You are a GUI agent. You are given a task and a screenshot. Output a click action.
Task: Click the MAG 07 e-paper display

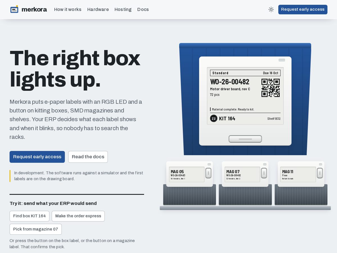[x=242, y=174]
